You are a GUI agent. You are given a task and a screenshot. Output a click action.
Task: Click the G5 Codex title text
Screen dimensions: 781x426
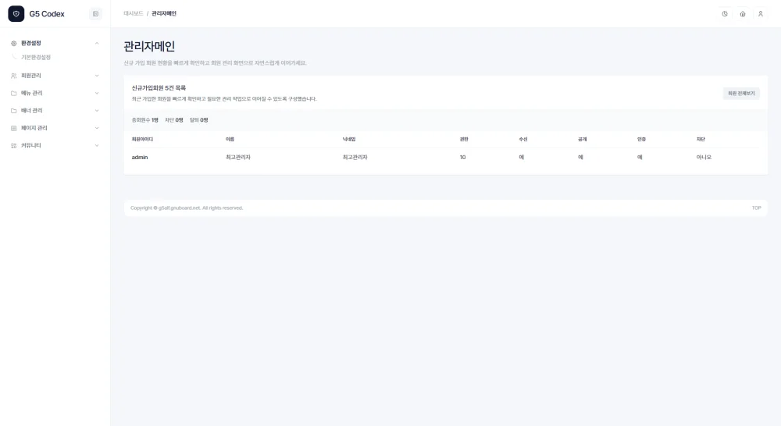[x=47, y=14]
